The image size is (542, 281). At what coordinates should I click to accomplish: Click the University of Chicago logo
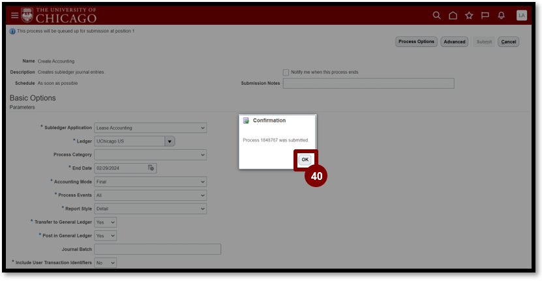59,15
